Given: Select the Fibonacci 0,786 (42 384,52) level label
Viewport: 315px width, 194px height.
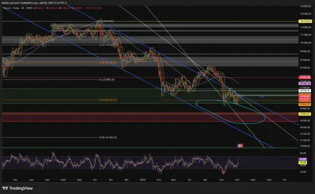Looking at the screenshot, I should [108, 138].
